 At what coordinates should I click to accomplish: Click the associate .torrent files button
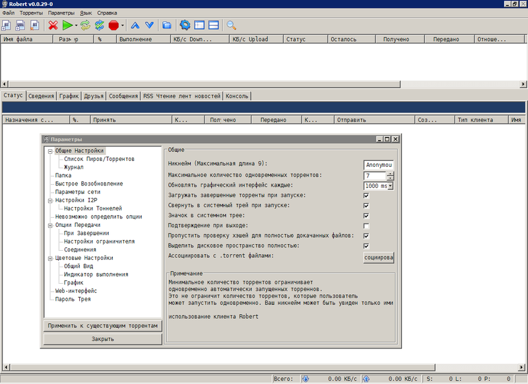[x=379, y=257]
